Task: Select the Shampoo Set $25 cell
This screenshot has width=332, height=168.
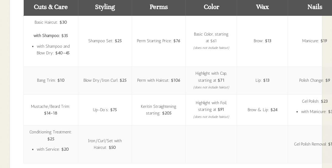Action: (x=105, y=41)
